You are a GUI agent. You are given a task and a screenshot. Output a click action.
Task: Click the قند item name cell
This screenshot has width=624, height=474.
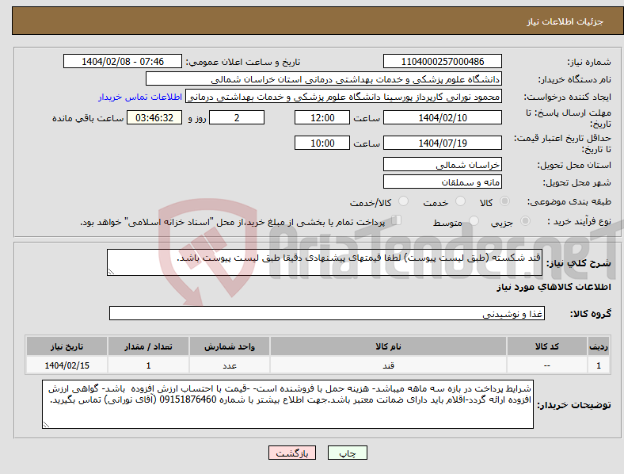[388, 365]
